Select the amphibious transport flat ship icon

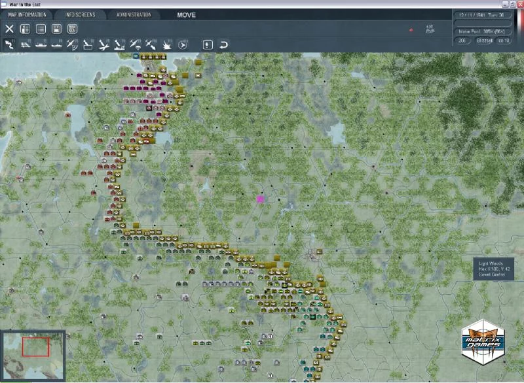click(56, 44)
